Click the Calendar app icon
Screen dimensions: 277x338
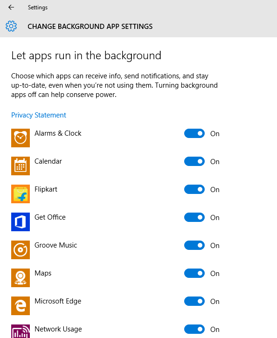[21, 166]
